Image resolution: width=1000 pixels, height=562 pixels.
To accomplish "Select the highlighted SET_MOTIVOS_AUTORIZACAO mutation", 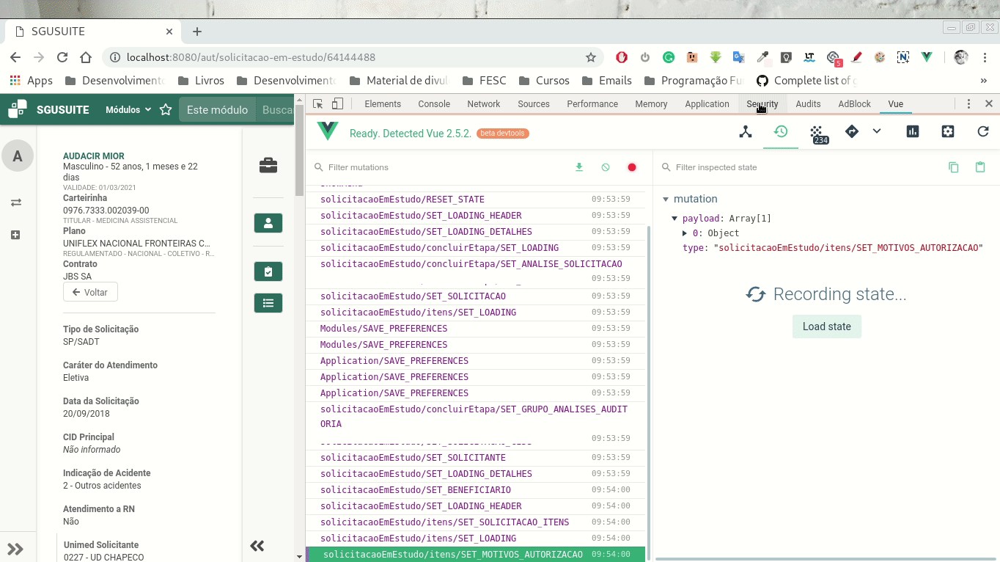I will point(475,555).
